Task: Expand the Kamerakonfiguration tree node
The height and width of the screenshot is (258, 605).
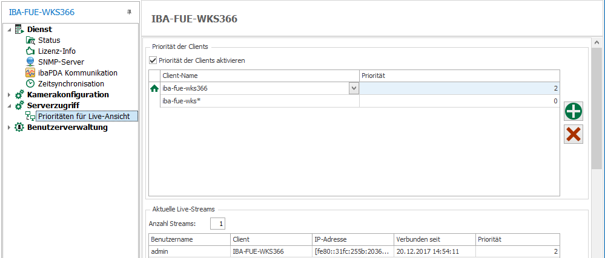Action: coord(9,95)
